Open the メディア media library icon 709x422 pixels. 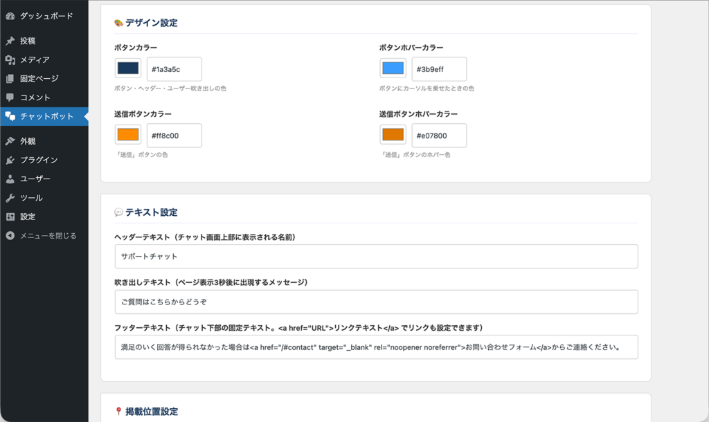click(x=9, y=59)
